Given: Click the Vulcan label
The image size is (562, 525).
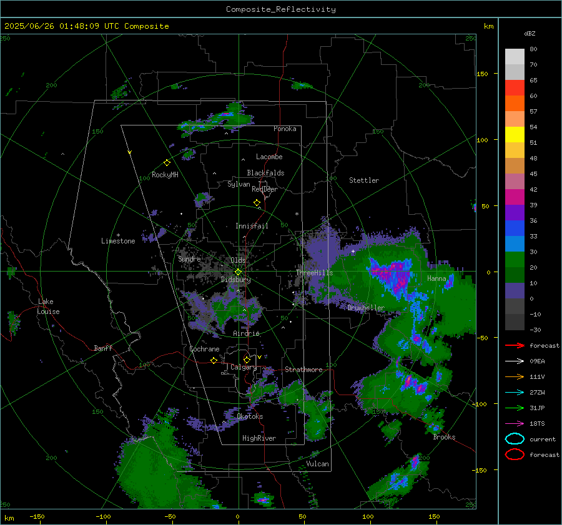Looking at the screenshot, I should point(317,464).
